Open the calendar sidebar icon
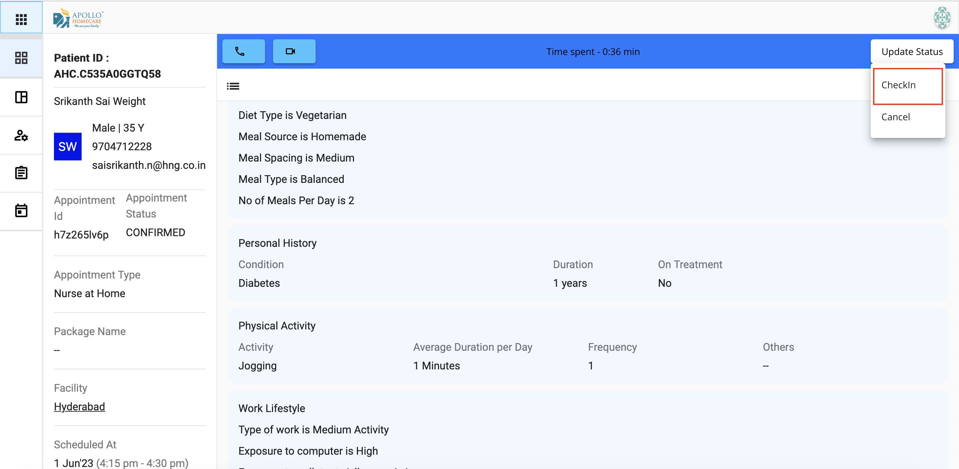 click(21, 211)
